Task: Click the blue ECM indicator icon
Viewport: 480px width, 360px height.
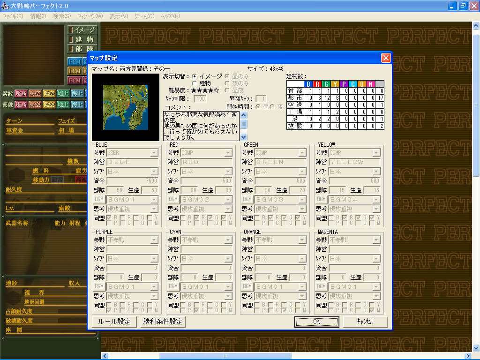Action: pos(75,61)
